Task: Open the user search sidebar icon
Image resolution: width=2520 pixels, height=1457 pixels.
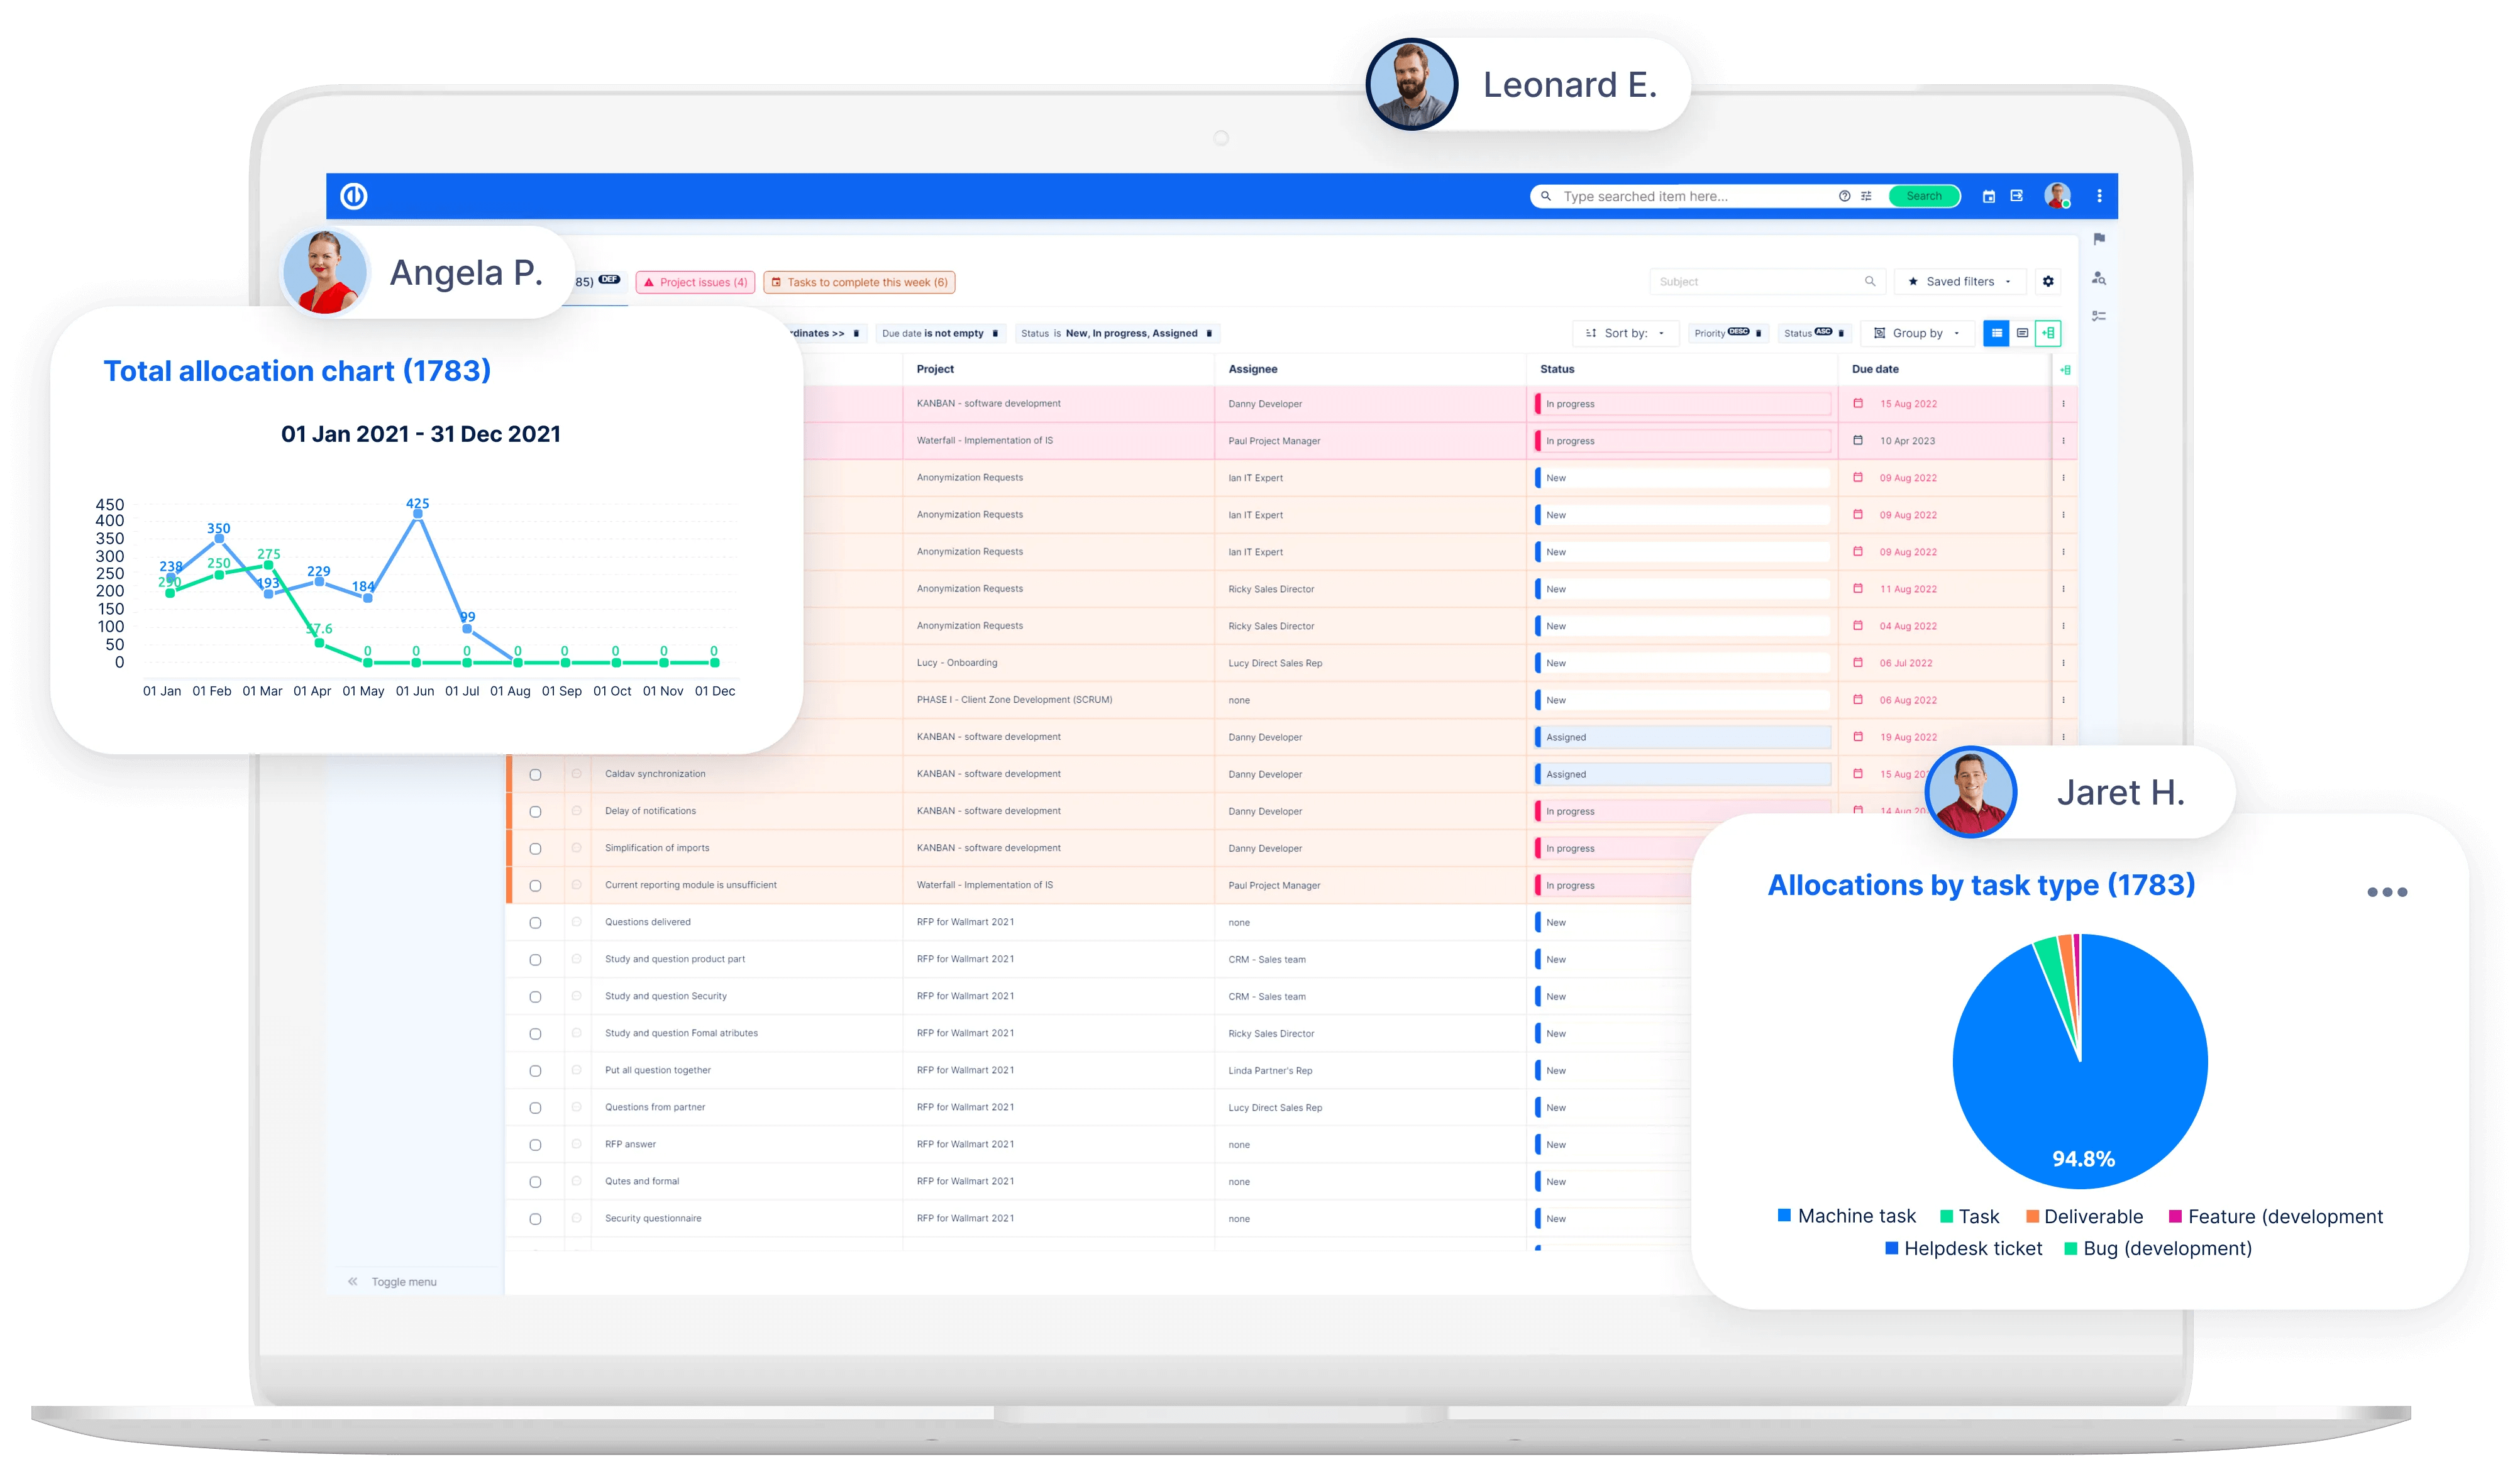Action: pos(2099,278)
